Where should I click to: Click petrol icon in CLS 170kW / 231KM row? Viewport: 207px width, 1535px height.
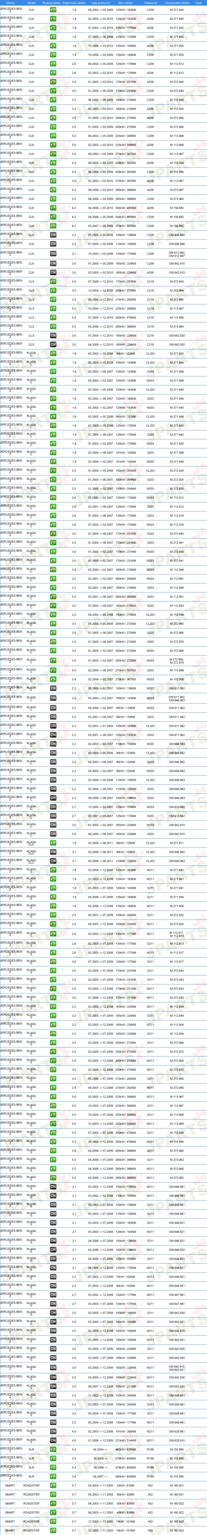coord(53,281)
